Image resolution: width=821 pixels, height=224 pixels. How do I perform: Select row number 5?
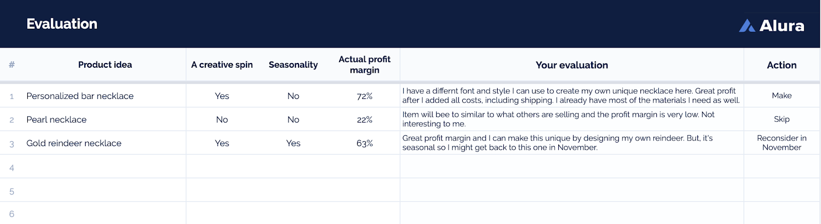12,191
